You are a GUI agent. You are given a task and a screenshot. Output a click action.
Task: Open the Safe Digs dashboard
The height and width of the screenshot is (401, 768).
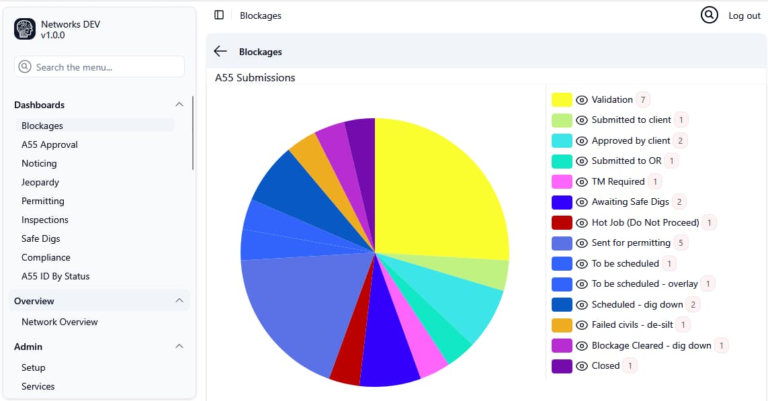pos(39,238)
